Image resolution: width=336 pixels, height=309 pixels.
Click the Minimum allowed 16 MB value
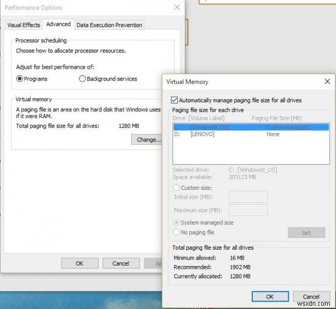[x=237, y=258]
